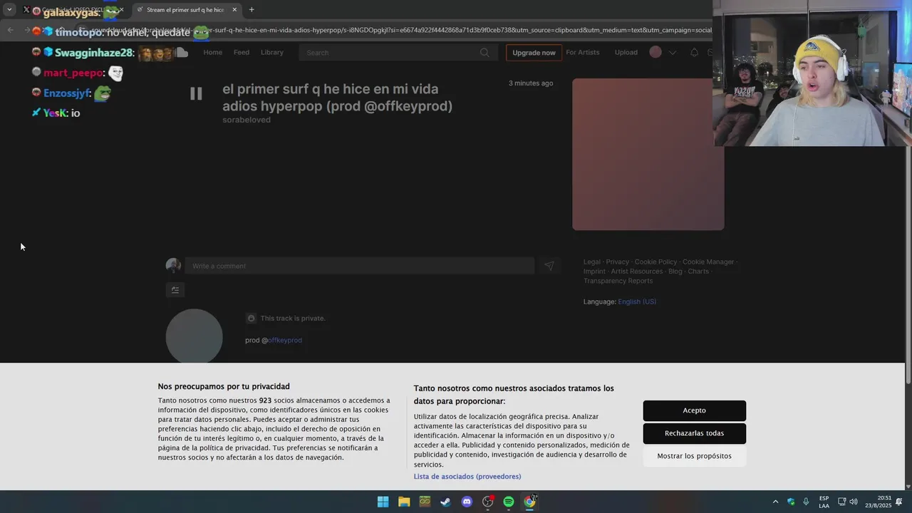Open Steam from the taskbar

[x=445, y=502]
